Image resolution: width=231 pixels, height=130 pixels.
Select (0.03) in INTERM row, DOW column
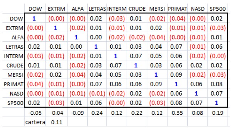click(x=35, y=56)
